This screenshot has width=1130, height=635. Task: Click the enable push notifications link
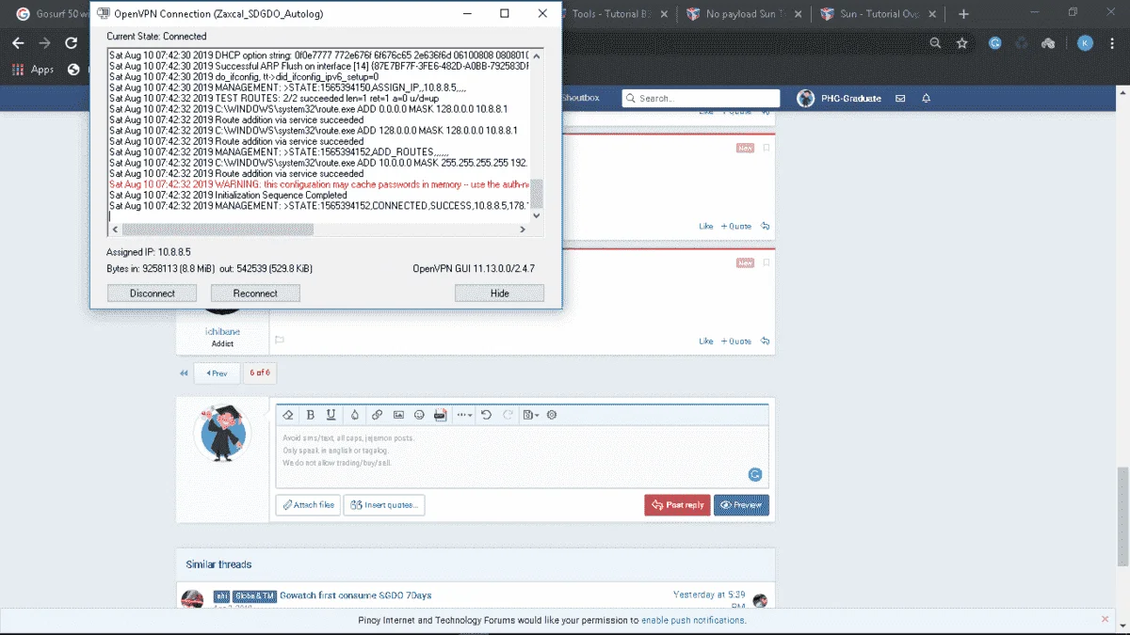click(694, 621)
